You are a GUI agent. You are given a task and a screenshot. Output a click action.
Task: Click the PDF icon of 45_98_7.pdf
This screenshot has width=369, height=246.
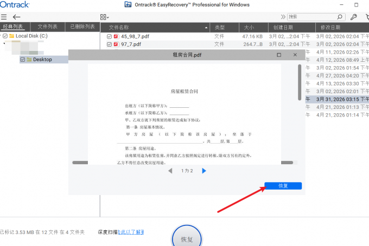116,36
